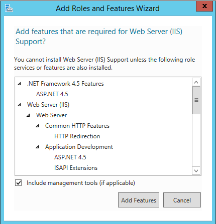Collapse the Web Server subnode arrow
216x224 pixels.
[28, 115]
